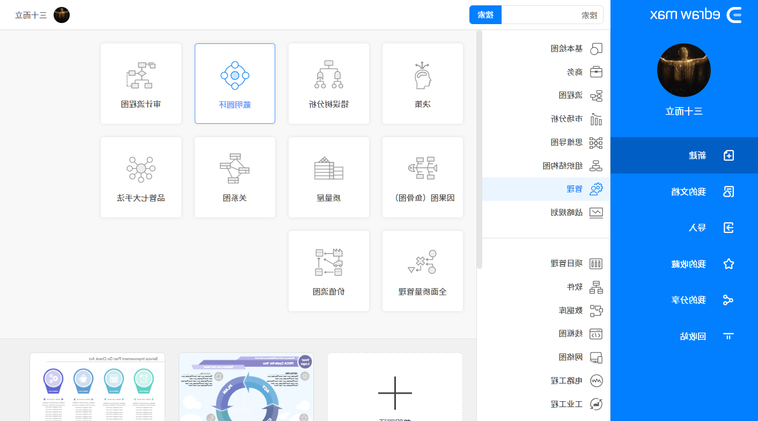Choose the 审计流程图 audit flowchart card
The height and width of the screenshot is (421, 758).
point(141,84)
